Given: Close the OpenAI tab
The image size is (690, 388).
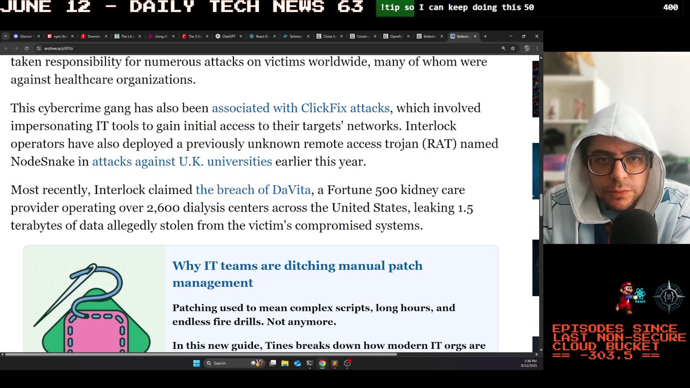Looking at the screenshot, I should [x=408, y=36].
